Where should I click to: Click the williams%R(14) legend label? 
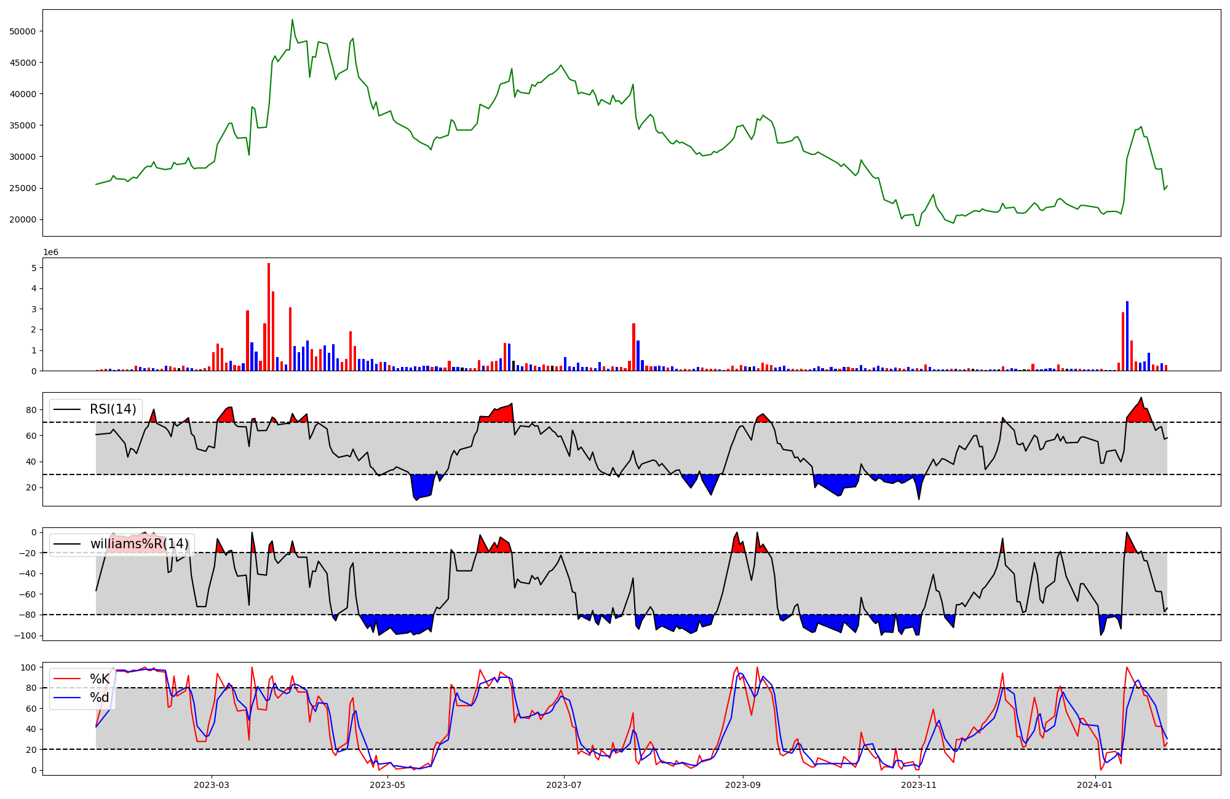(139, 544)
